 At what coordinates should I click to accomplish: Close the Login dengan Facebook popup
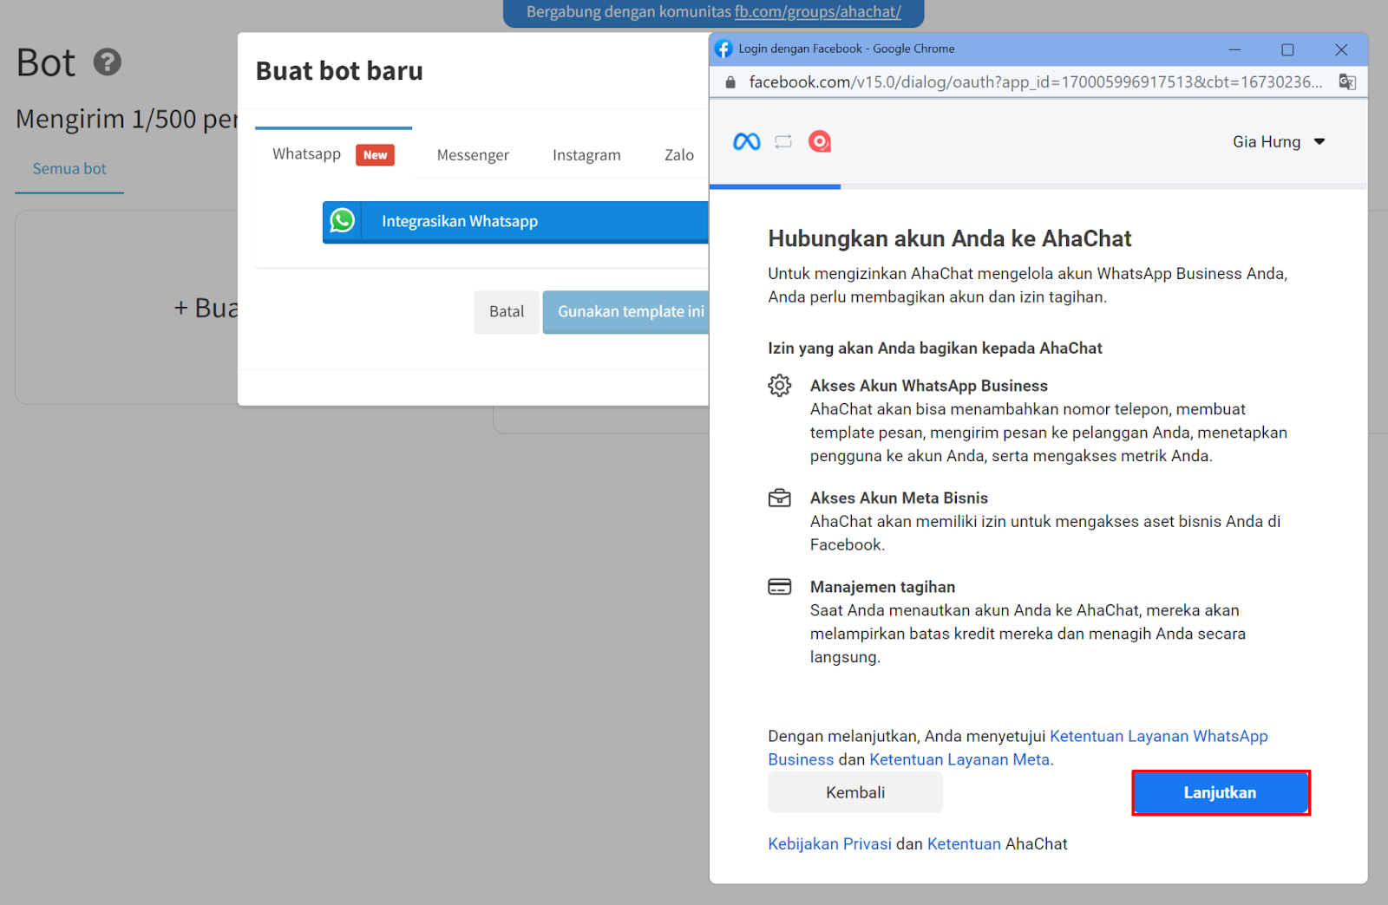(1341, 49)
